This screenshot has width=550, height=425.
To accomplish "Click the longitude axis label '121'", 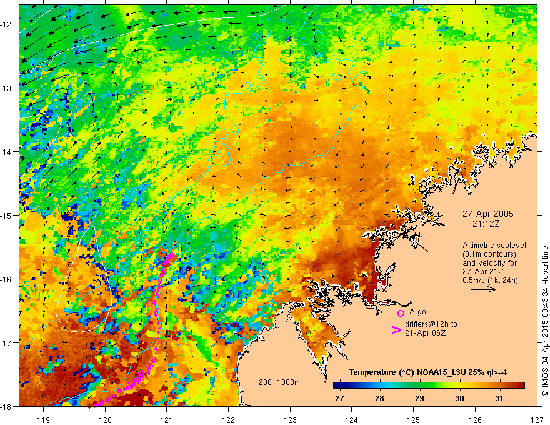I will point(167,420).
